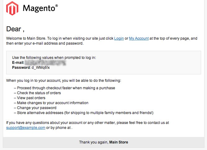Click the 'Welcome to Main Store' sentence

[102, 41]
